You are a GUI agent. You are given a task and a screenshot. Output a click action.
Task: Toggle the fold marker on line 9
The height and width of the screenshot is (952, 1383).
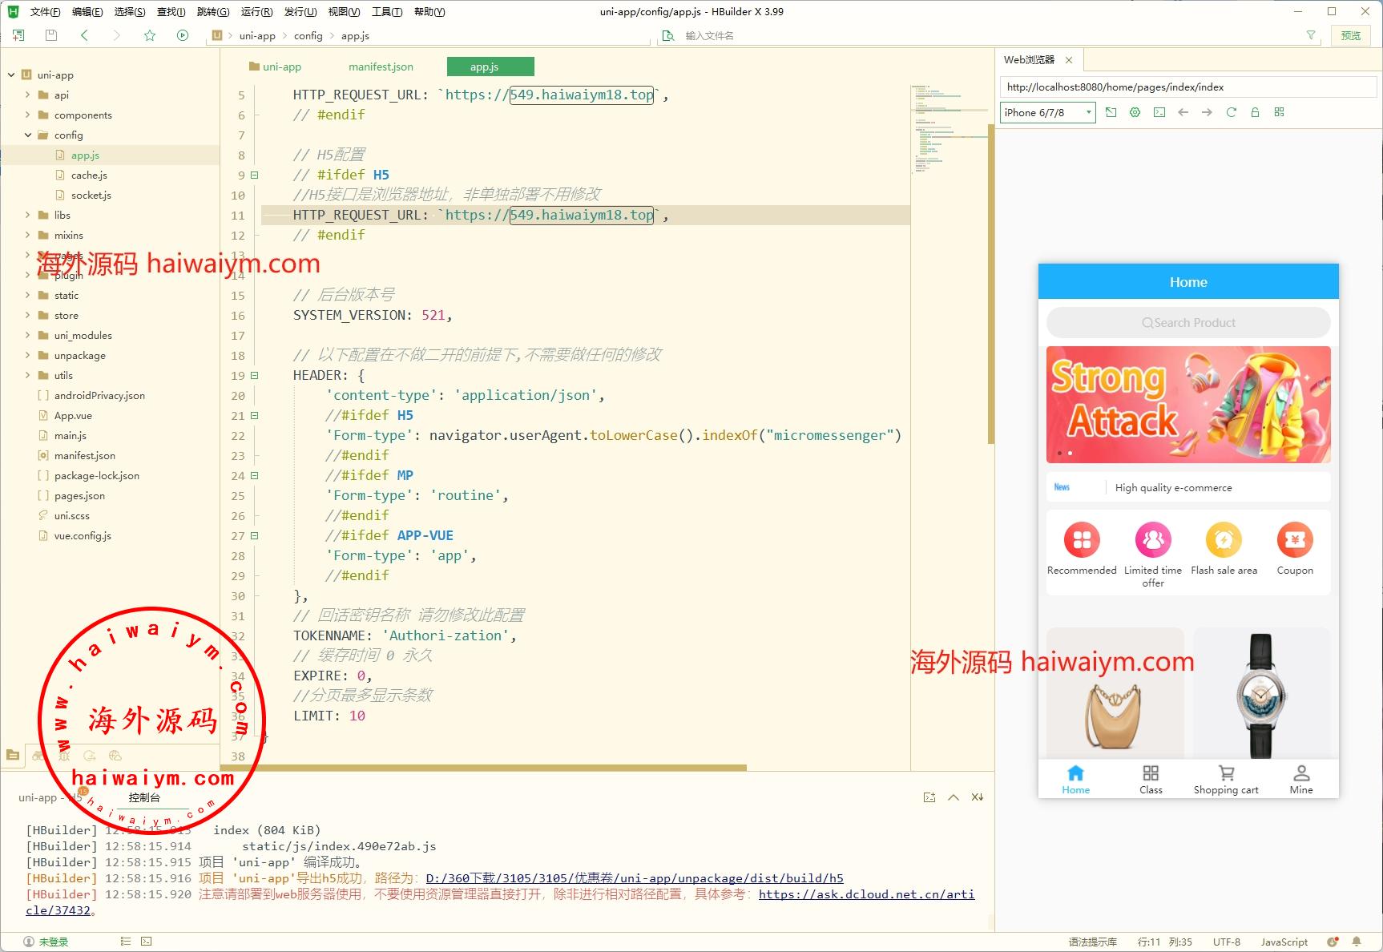(x=255, y=175)
